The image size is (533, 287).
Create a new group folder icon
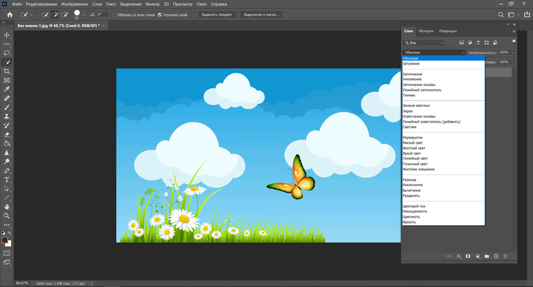[487, 256]
